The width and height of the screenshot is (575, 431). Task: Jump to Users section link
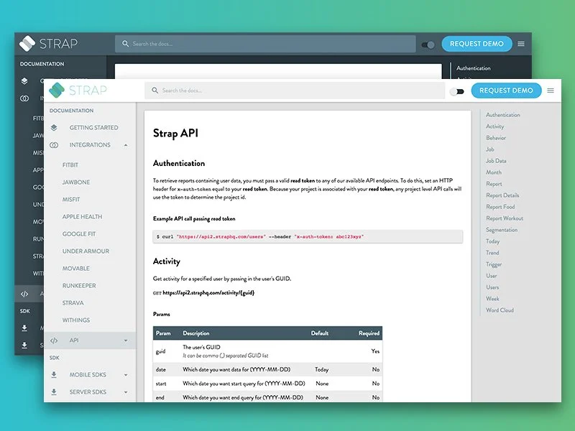(x=492, y=287)
